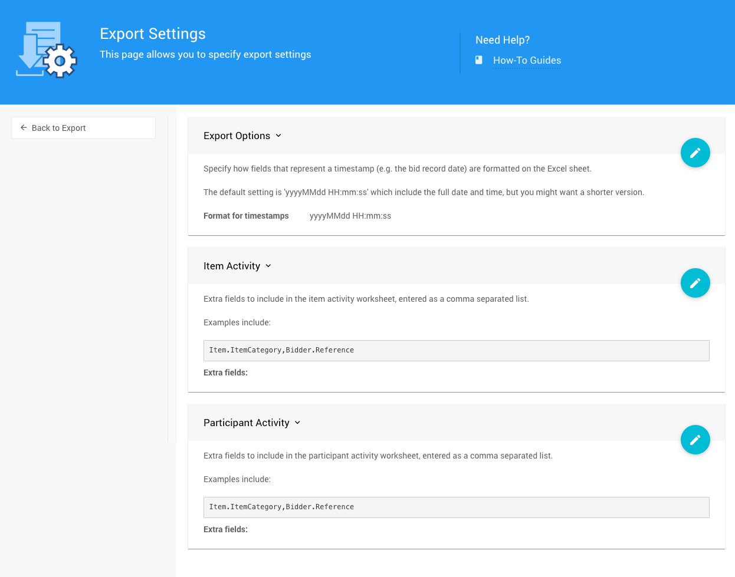735x577 pixels.
Task: Select the example code box under Participant Activity
Action: [456, 507]
